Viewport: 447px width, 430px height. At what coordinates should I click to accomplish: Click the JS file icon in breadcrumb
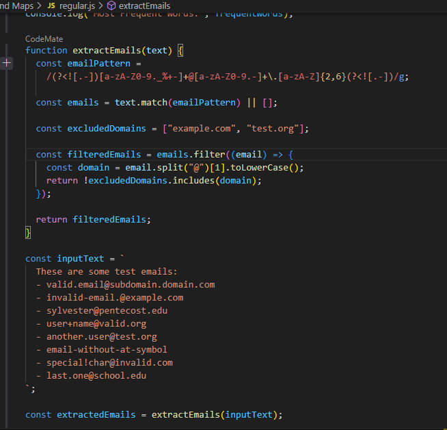coord(51,5)
